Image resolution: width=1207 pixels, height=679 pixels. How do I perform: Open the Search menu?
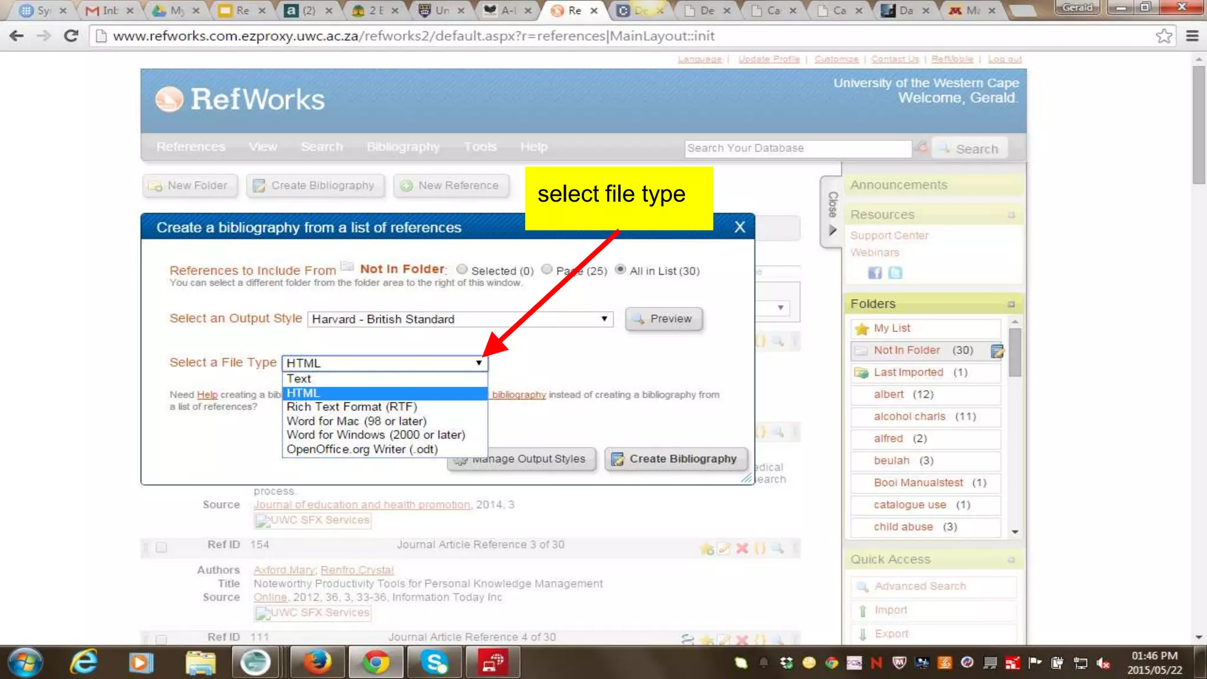(x=322, y=147)
